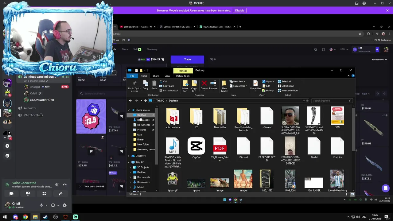
Task: Click the Search Desktop field
Action: tap(332, 101)
